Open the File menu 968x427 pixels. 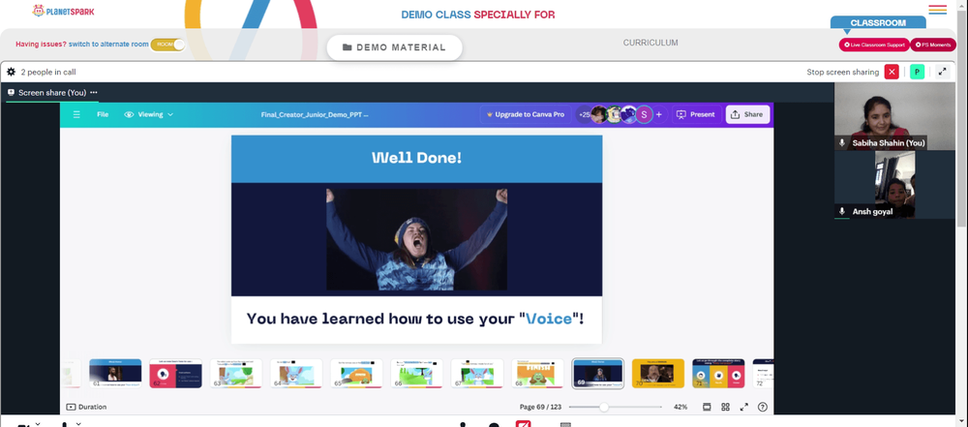(x=103, y=114)
